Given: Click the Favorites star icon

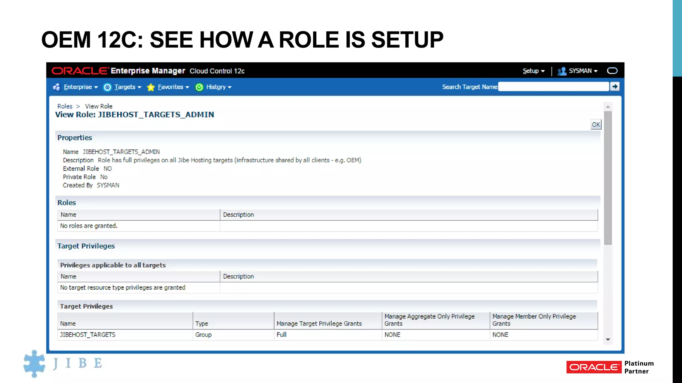Looking at the screenshot, I should (151, 87).
